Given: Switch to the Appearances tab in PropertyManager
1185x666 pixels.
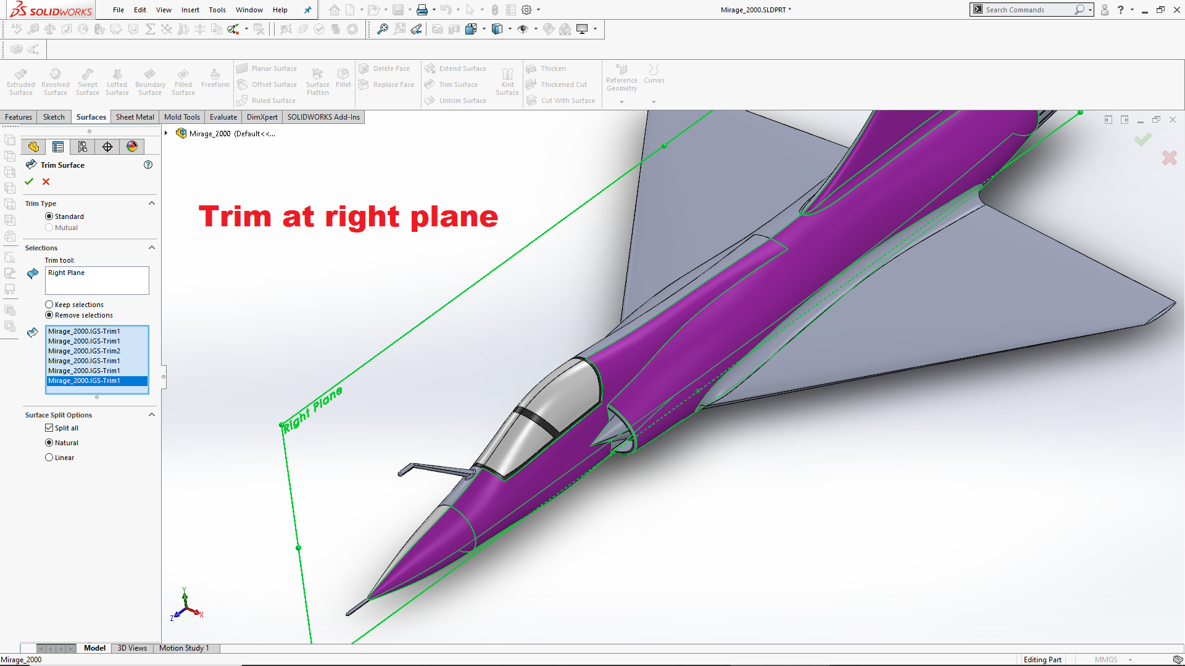Looking at the screenshot, I should 132,146.
